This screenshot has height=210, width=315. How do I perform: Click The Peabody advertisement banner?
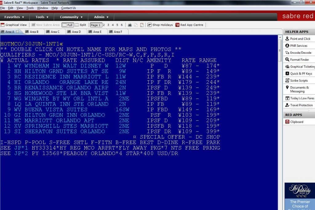coord(300,196)
